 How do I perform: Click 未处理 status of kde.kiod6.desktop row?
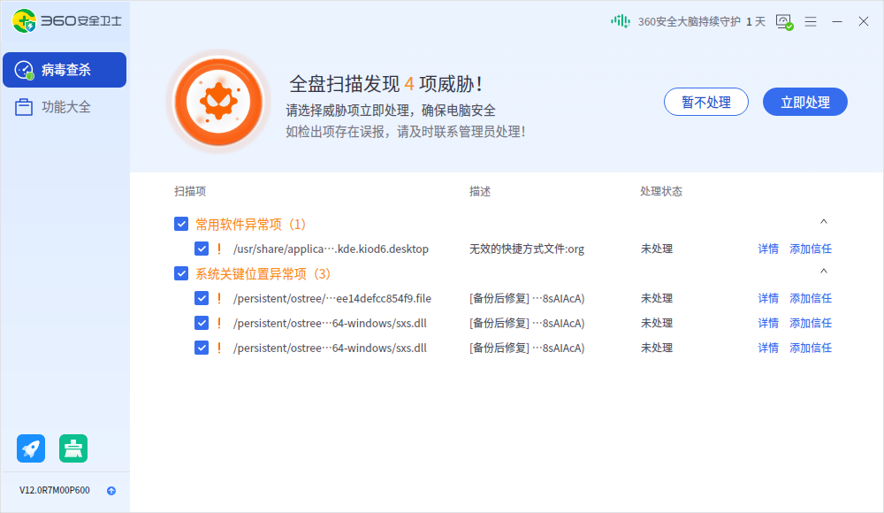point(657,249)
